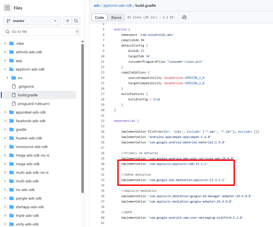
Task: Open the pangle-ads-sdk folder
Action: click(x=29, y=198)
